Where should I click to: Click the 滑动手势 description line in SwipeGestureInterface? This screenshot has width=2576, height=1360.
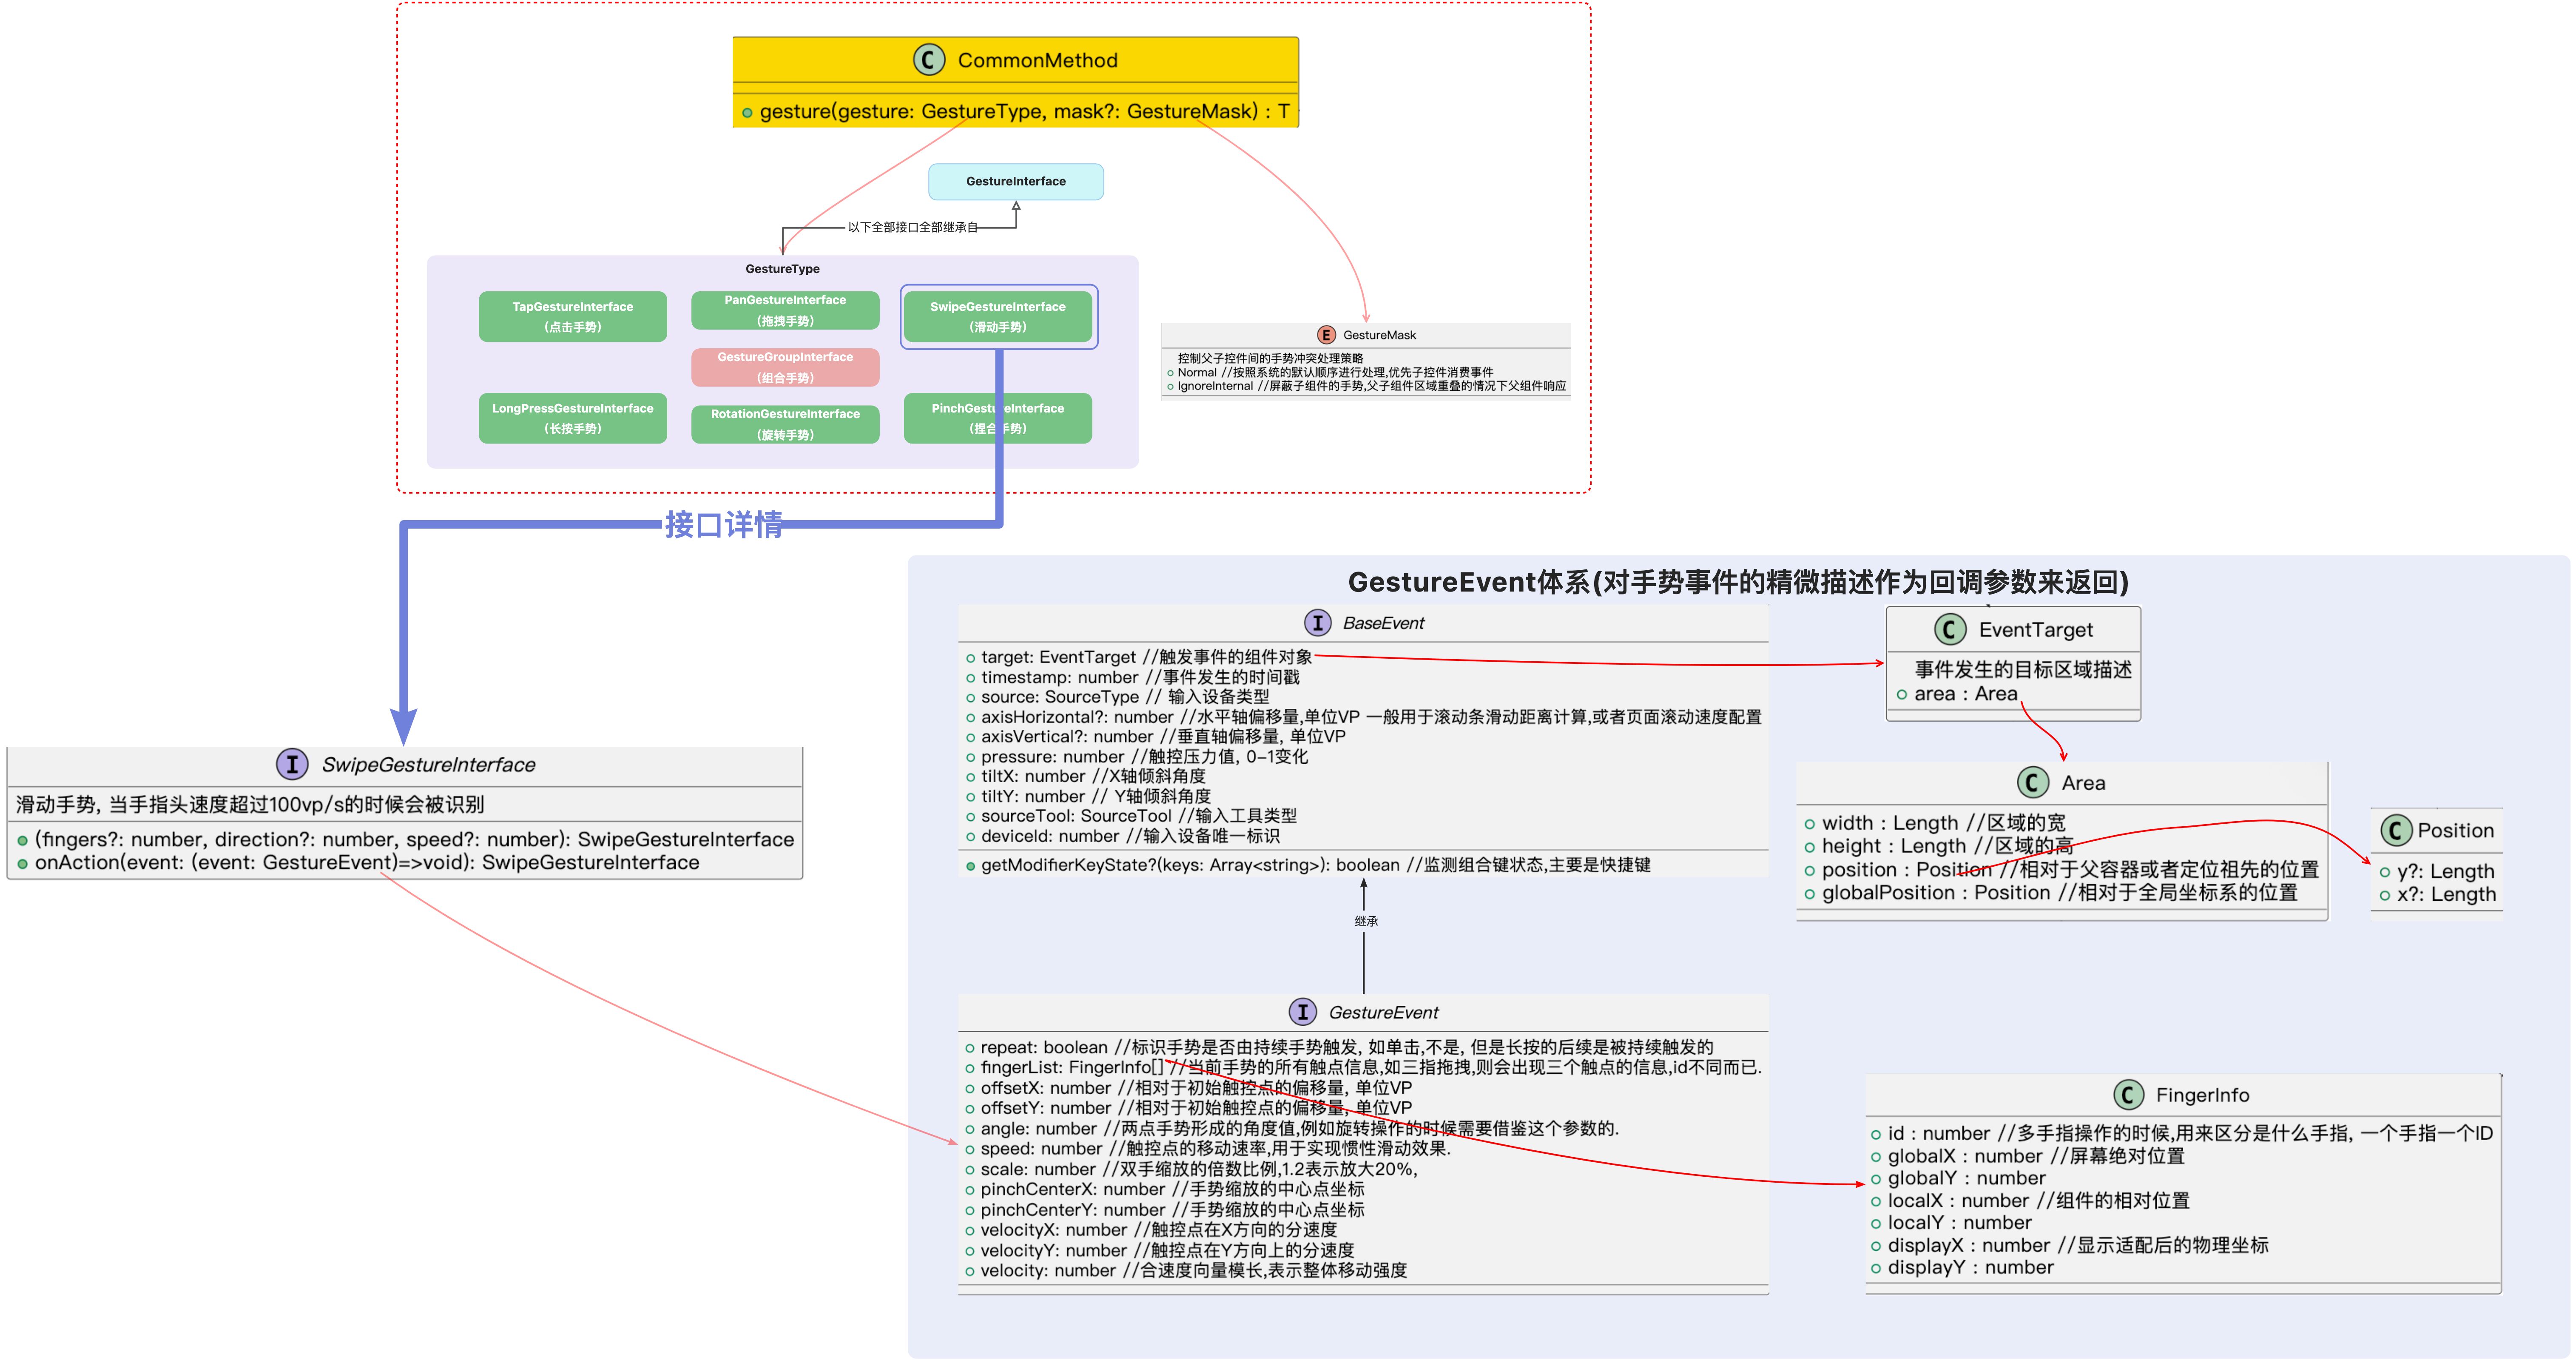(x=250, y=805)
